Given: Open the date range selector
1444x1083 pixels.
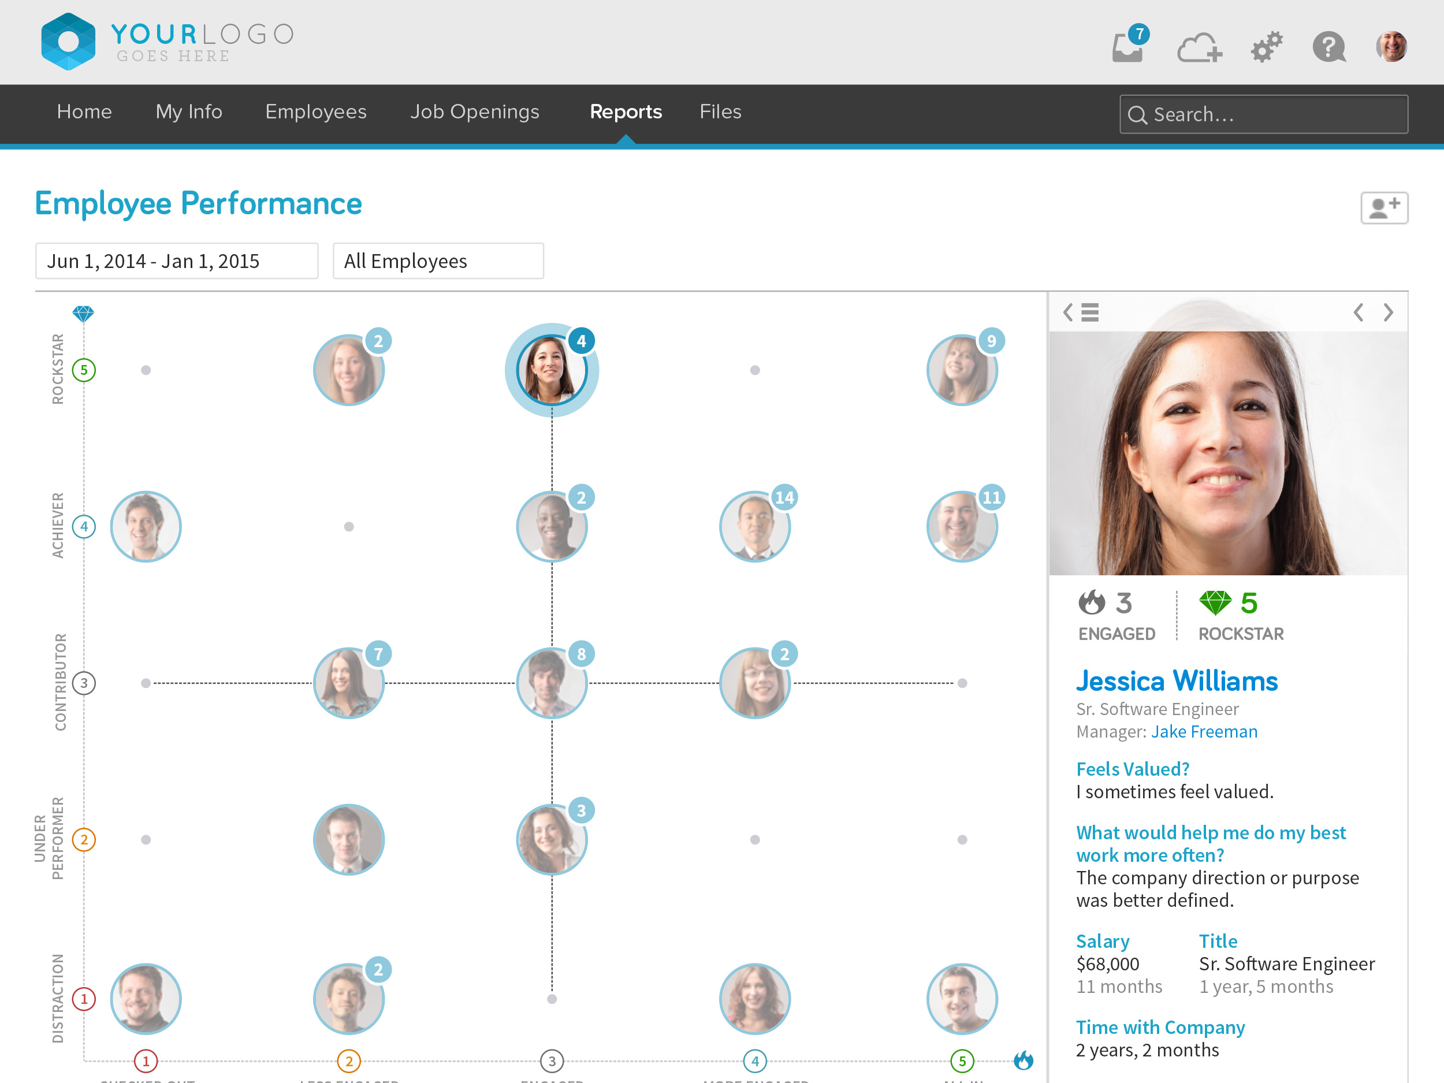Looking at the screenshot, I should (176, 260).
